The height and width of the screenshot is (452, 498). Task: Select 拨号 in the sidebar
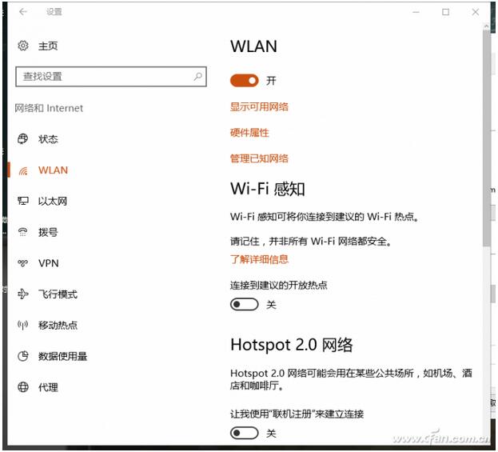48,232
